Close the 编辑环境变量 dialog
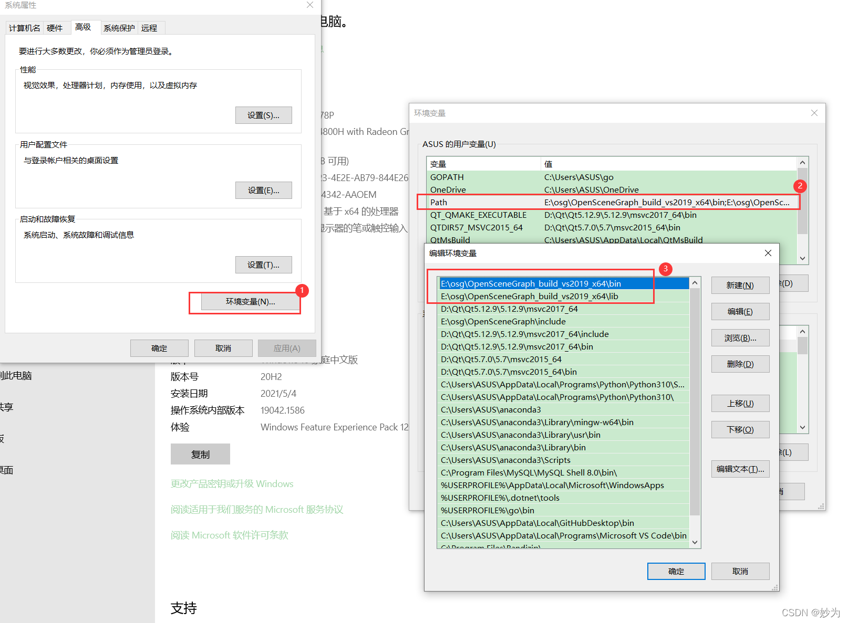848x623 pixels. point(768,253)
